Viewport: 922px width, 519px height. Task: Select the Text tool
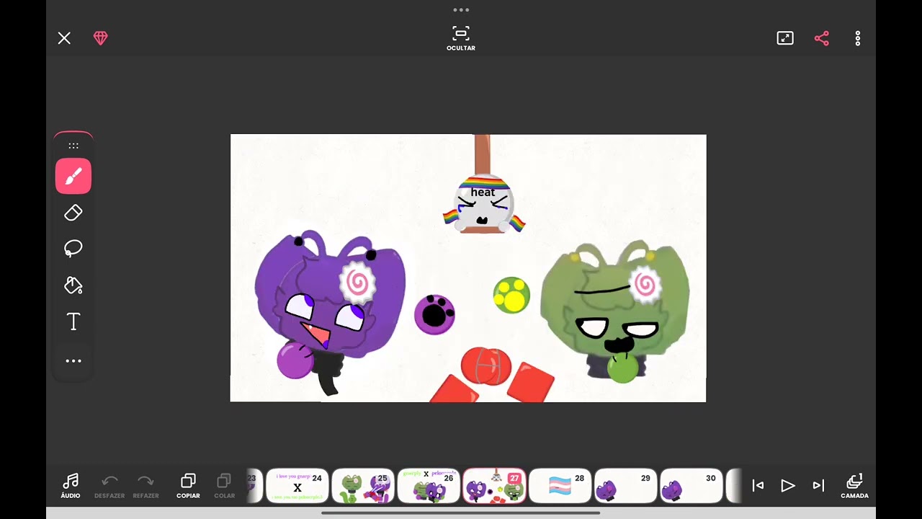click(x=73, y=322)
